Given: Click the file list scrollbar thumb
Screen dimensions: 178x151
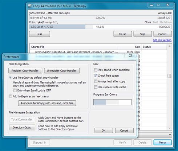Looking at the screenshot, I should point(170,76).
